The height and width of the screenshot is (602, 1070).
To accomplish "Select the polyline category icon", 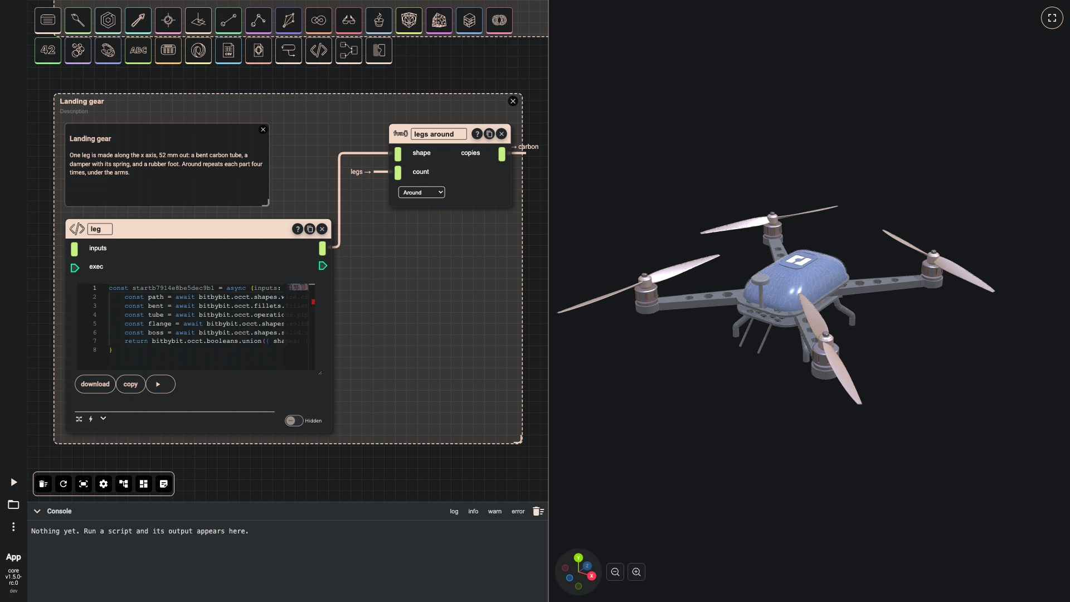I will 259,20.
